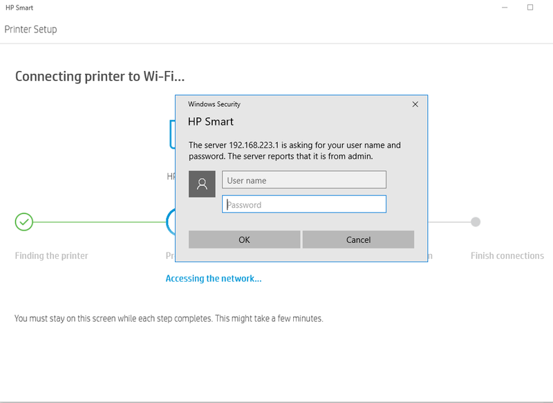The height and width of the screenshot is (403, 553).
Task: Click the HP Smart title bar label
Action: (19, 6)
